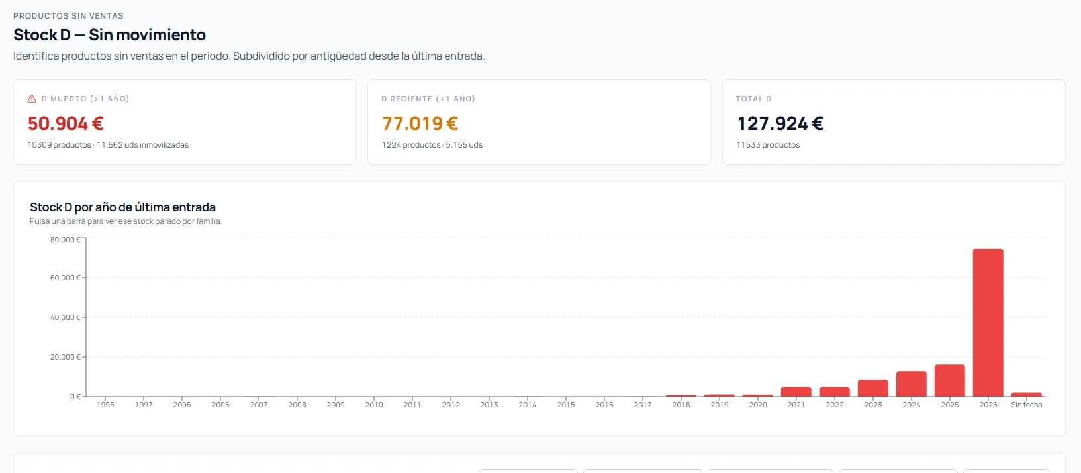The image size is (1081, 473).
Task: Click the '80.000 €' y-axis label
Action: (x=65, y=240)
